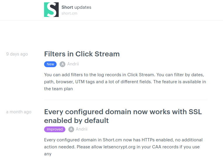Open the Filters in Click Stream post
Viewport: 223px width, 165px height.
click(x=82, y=54)
